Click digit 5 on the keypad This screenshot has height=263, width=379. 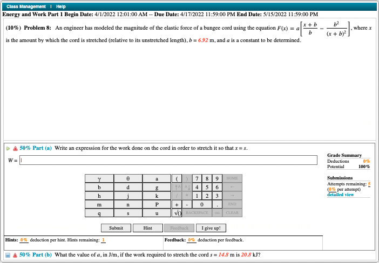tap(207, 187)
